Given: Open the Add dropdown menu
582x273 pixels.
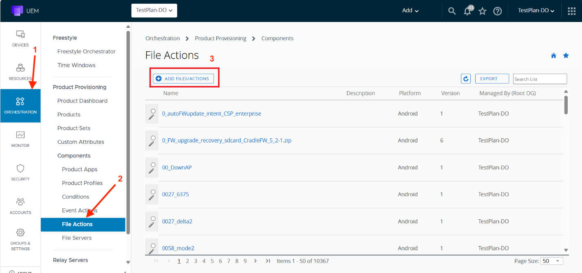Looking at the screenshot, I should tap(410, 11).
